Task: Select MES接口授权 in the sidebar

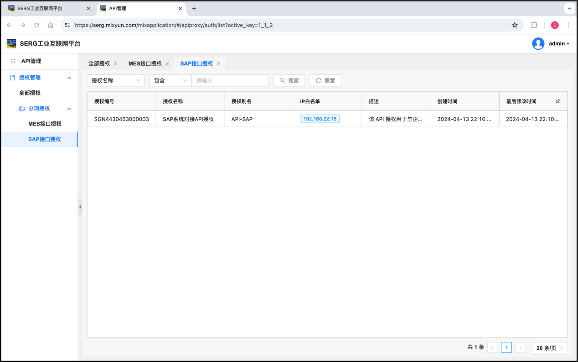Action: [x=45, y=124]
